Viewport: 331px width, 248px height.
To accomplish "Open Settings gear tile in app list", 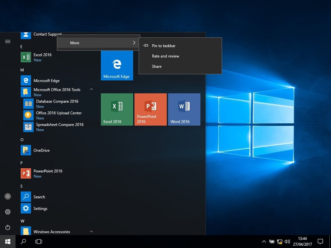I will [26, 208].
